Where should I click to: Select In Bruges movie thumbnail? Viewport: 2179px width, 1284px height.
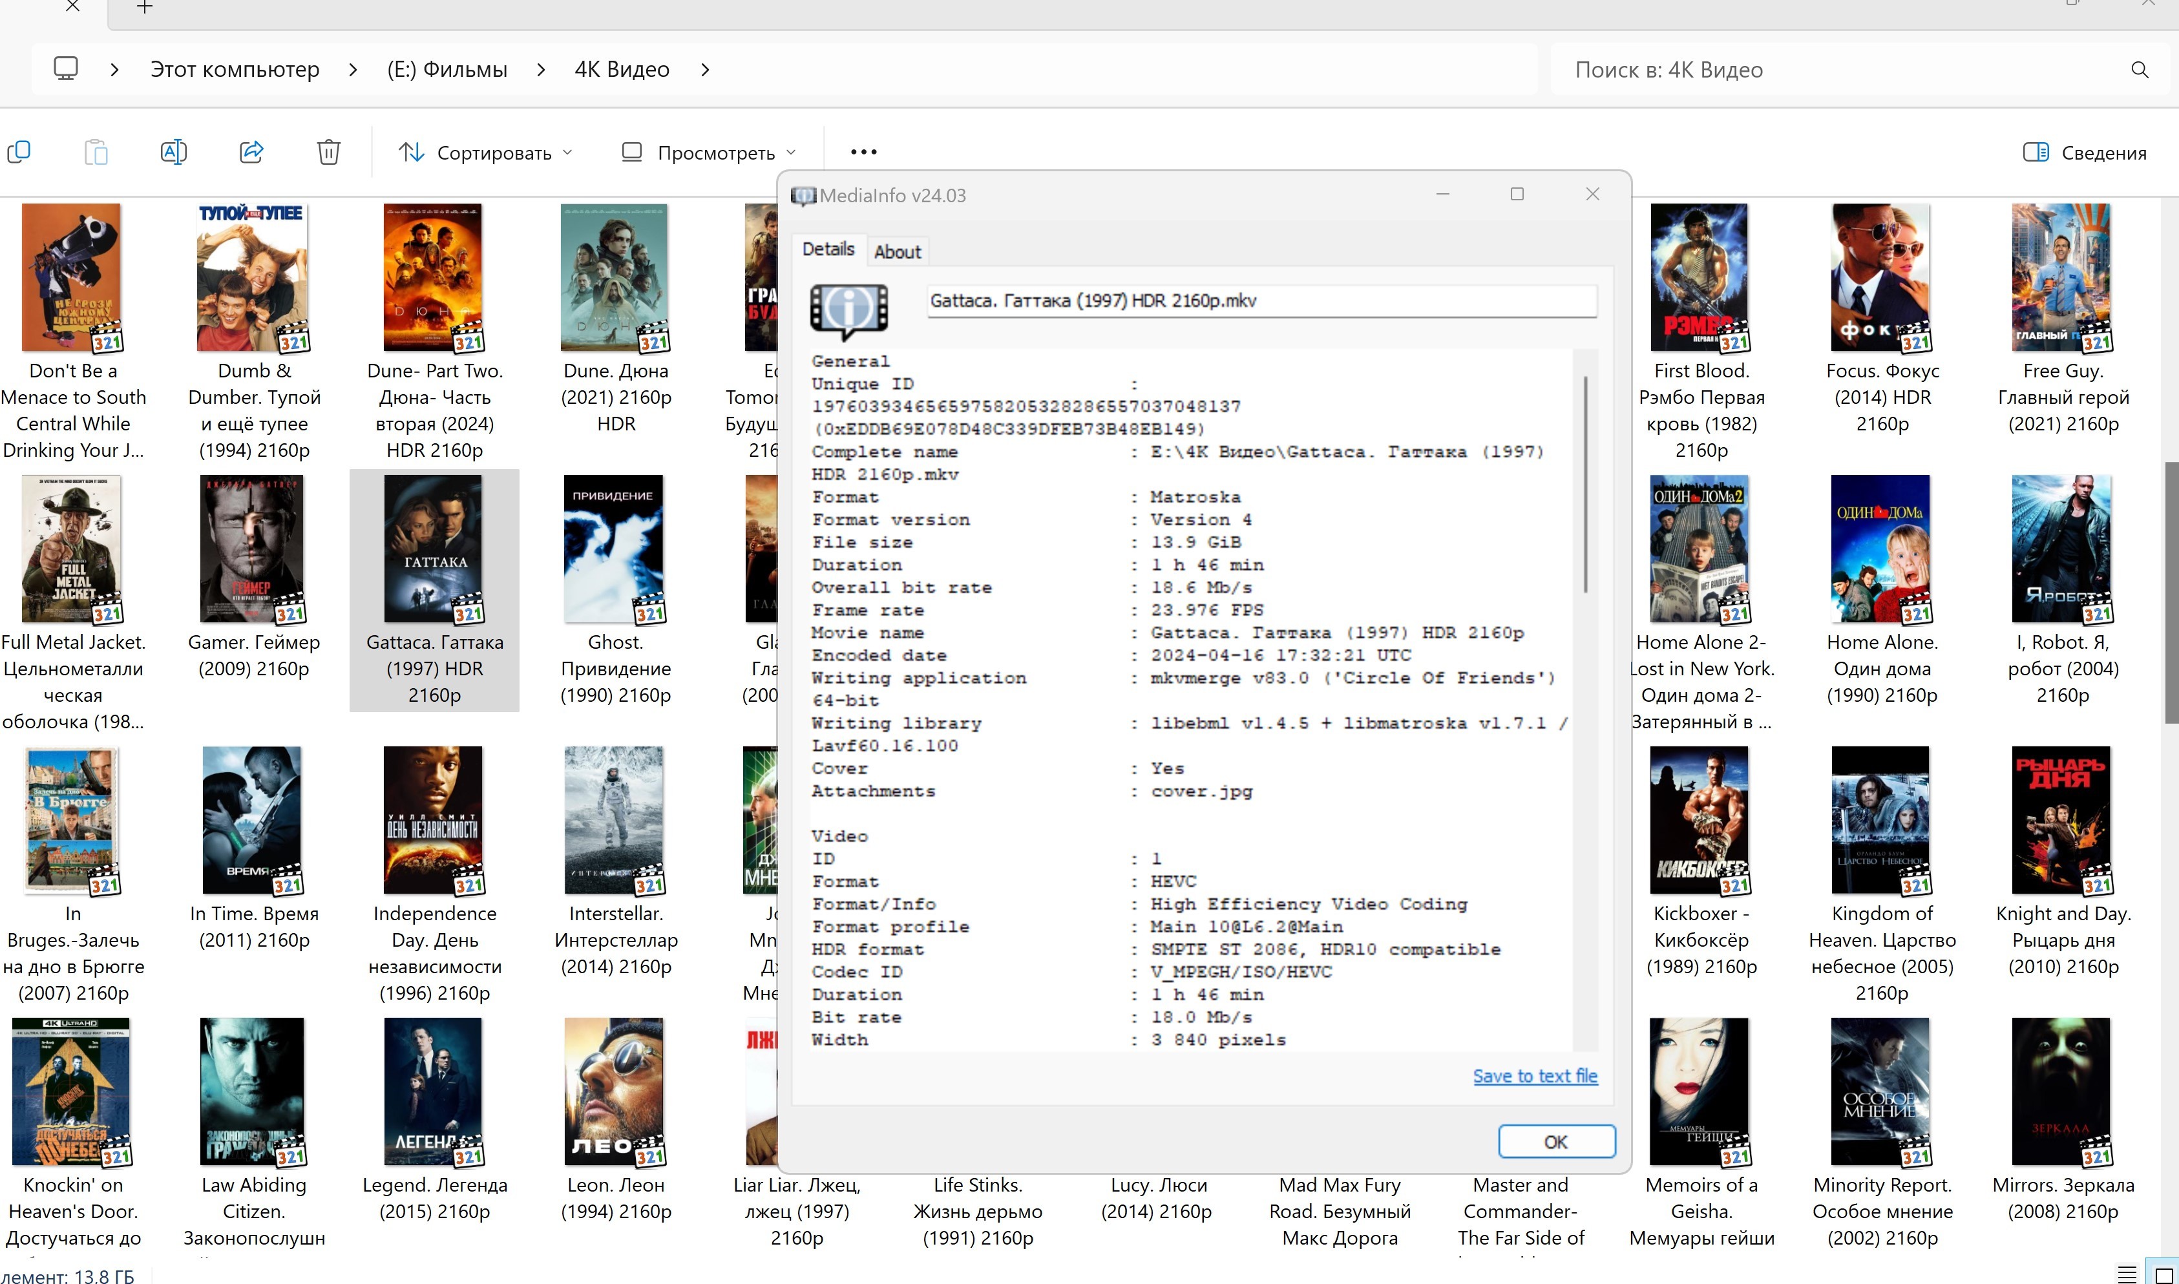click(72, 820)
